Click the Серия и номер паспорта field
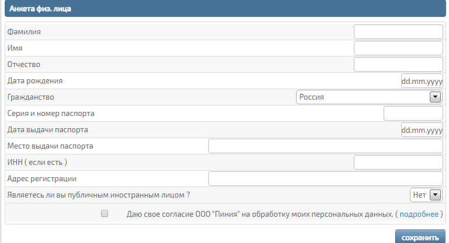The height and width of the screenshot is (243, 449). tap(413, 114)
